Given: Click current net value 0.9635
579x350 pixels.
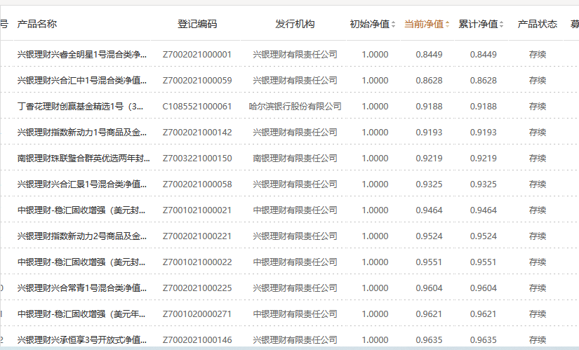Looking at the screenshot, I should (x=429, y=339).
